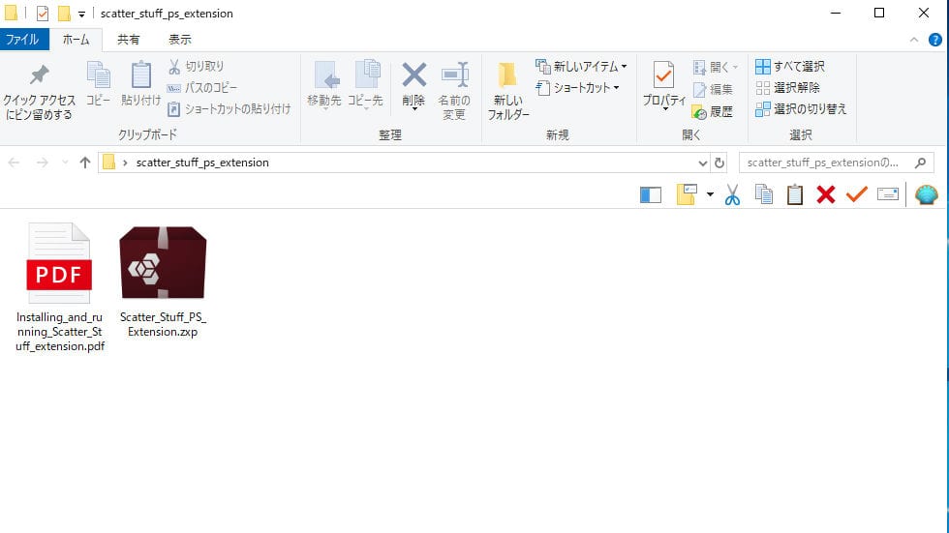Select the Installing_and_running_Scatter_Stuff_extension.pdf file
The height and width of the screenshot is (533, 949).
coord(59,287)
